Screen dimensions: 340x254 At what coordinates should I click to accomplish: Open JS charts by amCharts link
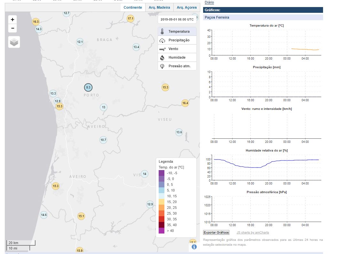click(x=253, y=233)
